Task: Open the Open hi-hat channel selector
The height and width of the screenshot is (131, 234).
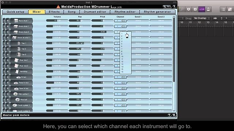Action: coord(120,88)
